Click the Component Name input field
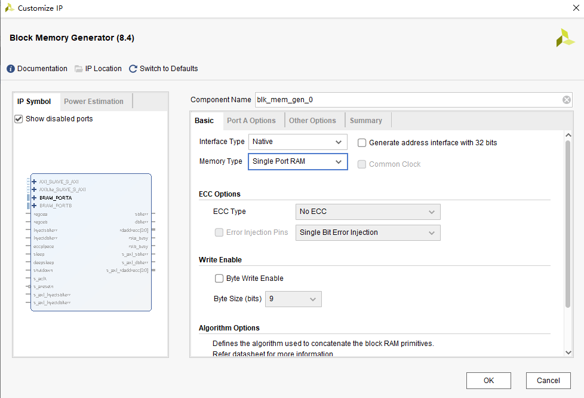584x398 pixels. click(x=413, y=100)
